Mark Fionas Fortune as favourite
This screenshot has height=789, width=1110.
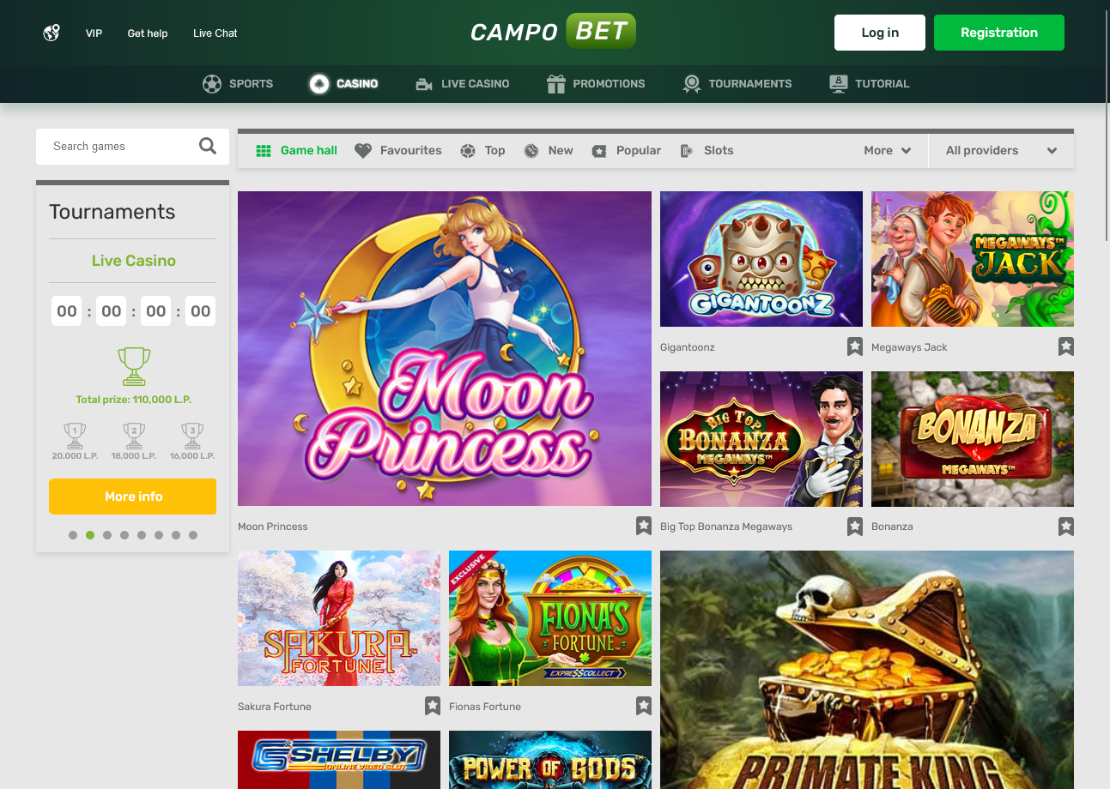tap(644, 706)
